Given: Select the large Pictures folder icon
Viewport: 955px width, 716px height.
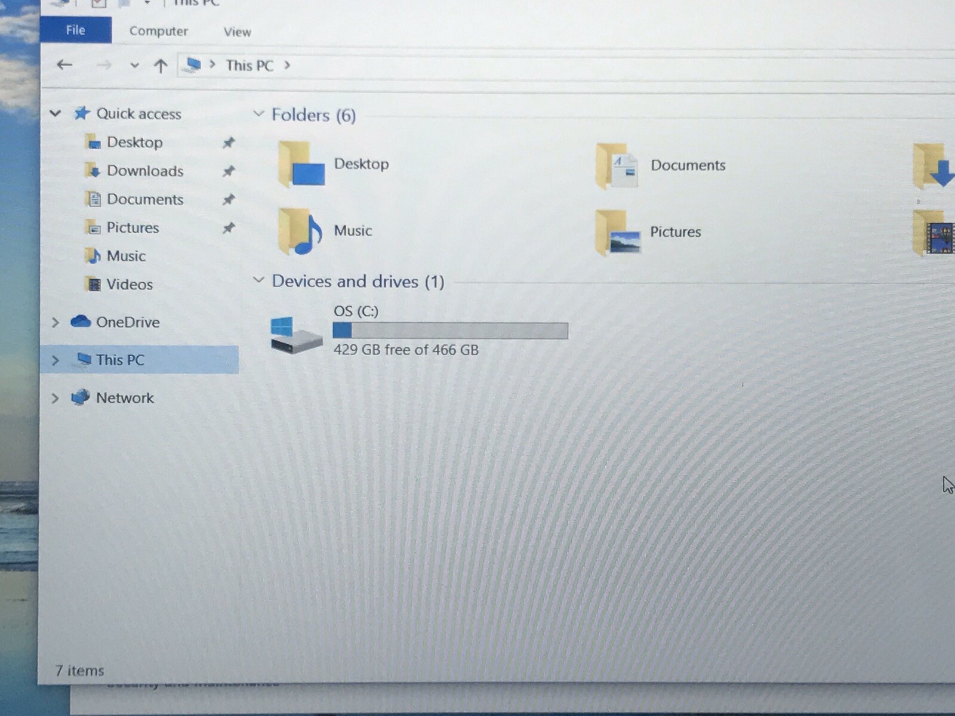Looking at the screenshot, I should pos(617,233).
